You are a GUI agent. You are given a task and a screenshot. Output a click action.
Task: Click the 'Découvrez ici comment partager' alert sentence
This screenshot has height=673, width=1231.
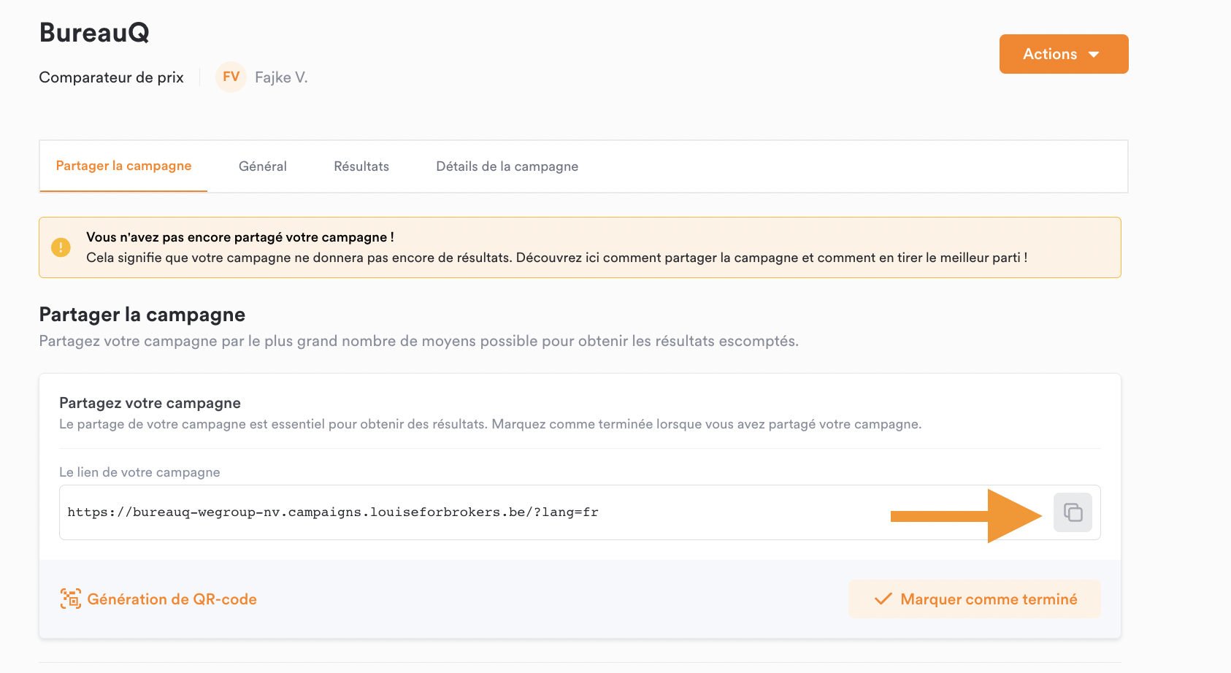772,258
